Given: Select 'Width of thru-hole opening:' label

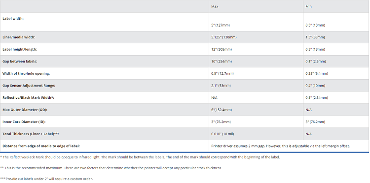Looking at the screenshot, I should [26, 73].
